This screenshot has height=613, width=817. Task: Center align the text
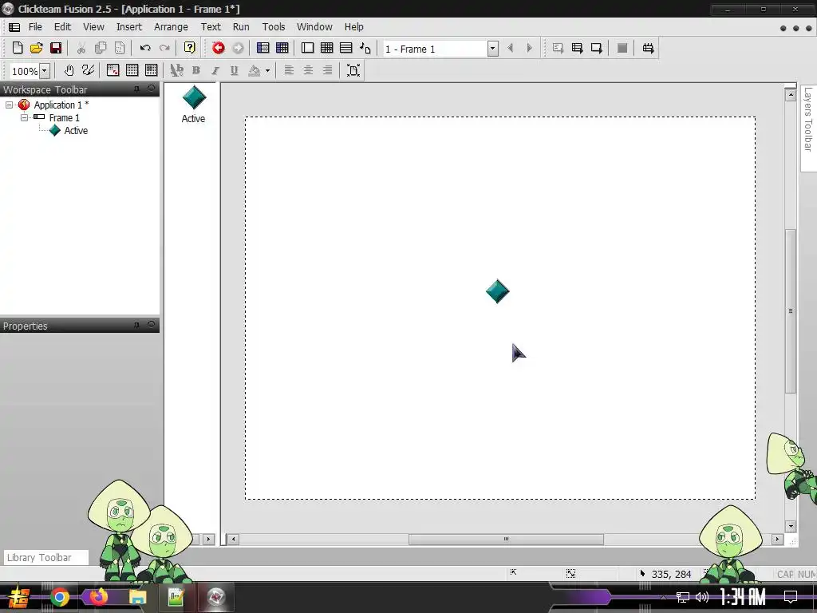[309, 70]
